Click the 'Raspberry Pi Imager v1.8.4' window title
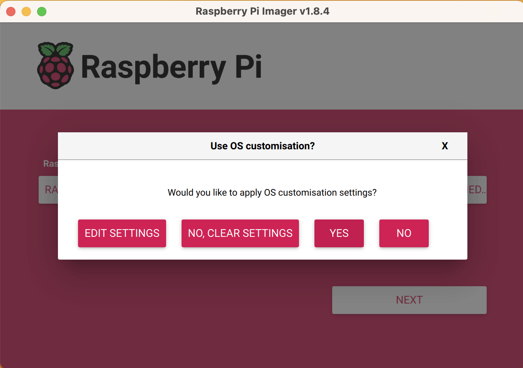The height and width of the screenshot is (368, 523). click(x=263, y=11)
